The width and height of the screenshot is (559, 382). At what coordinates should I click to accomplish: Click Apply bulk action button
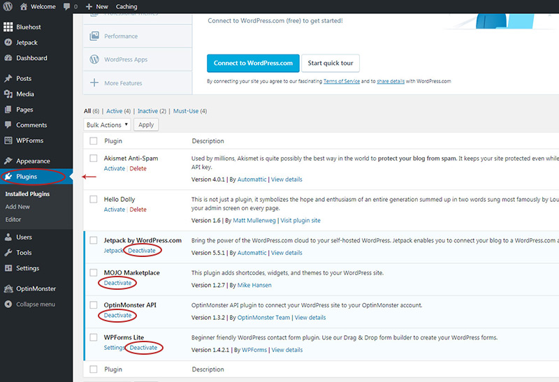pyautogui.click(x=146, y=125)
